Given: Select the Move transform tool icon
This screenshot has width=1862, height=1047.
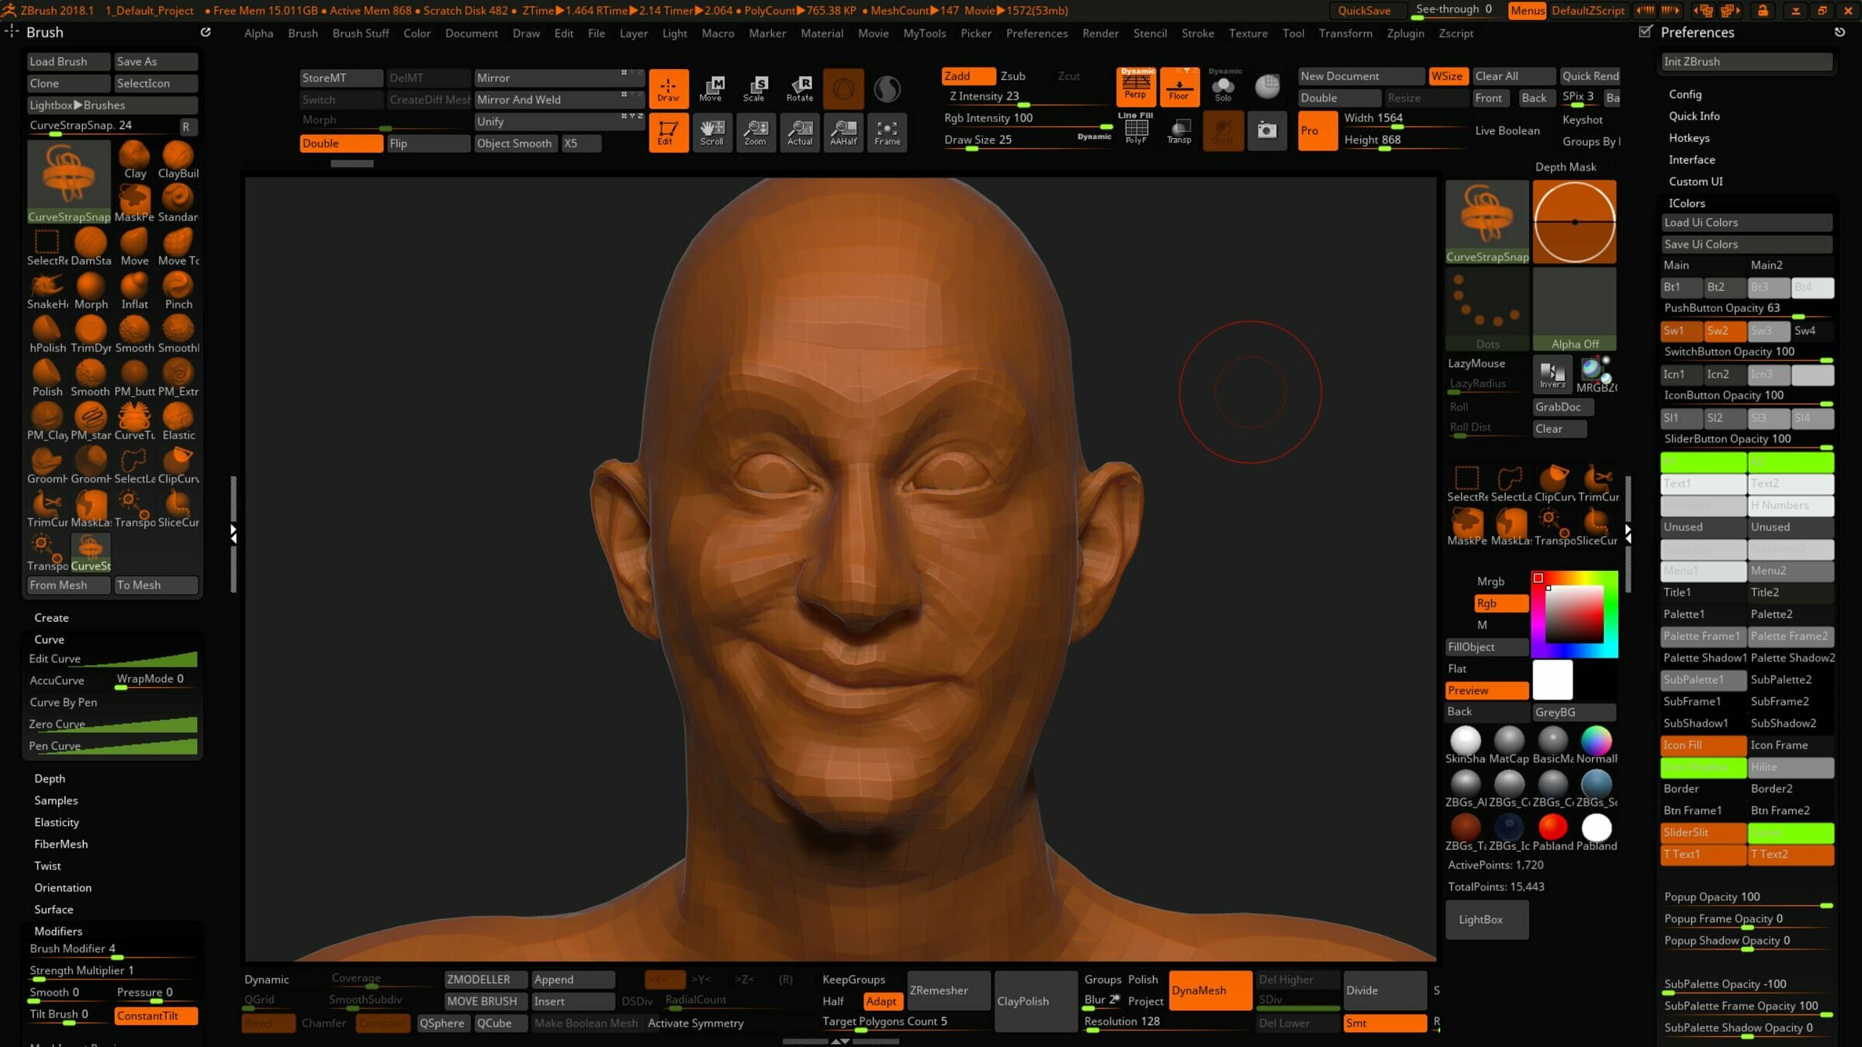Looking at the screenshot, I should pyautogui.click(x=711, y=88).
